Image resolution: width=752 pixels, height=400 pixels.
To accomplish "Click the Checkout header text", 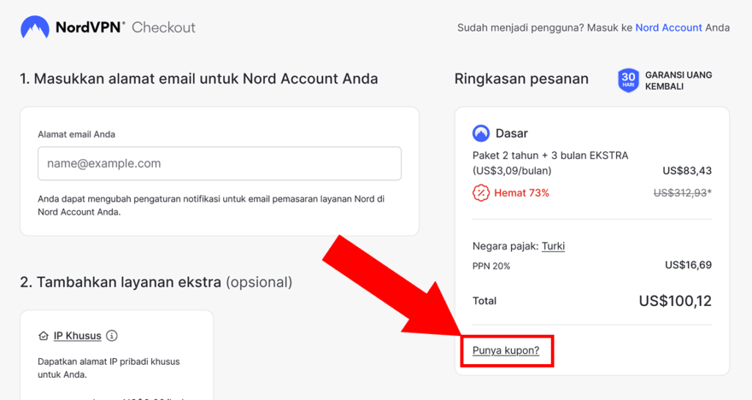I will [x=164, y=28].
